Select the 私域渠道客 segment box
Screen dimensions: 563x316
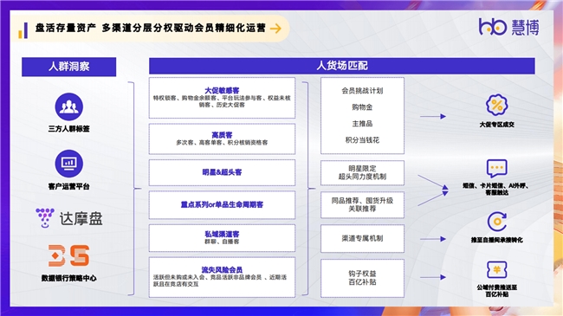click(222, 238)
